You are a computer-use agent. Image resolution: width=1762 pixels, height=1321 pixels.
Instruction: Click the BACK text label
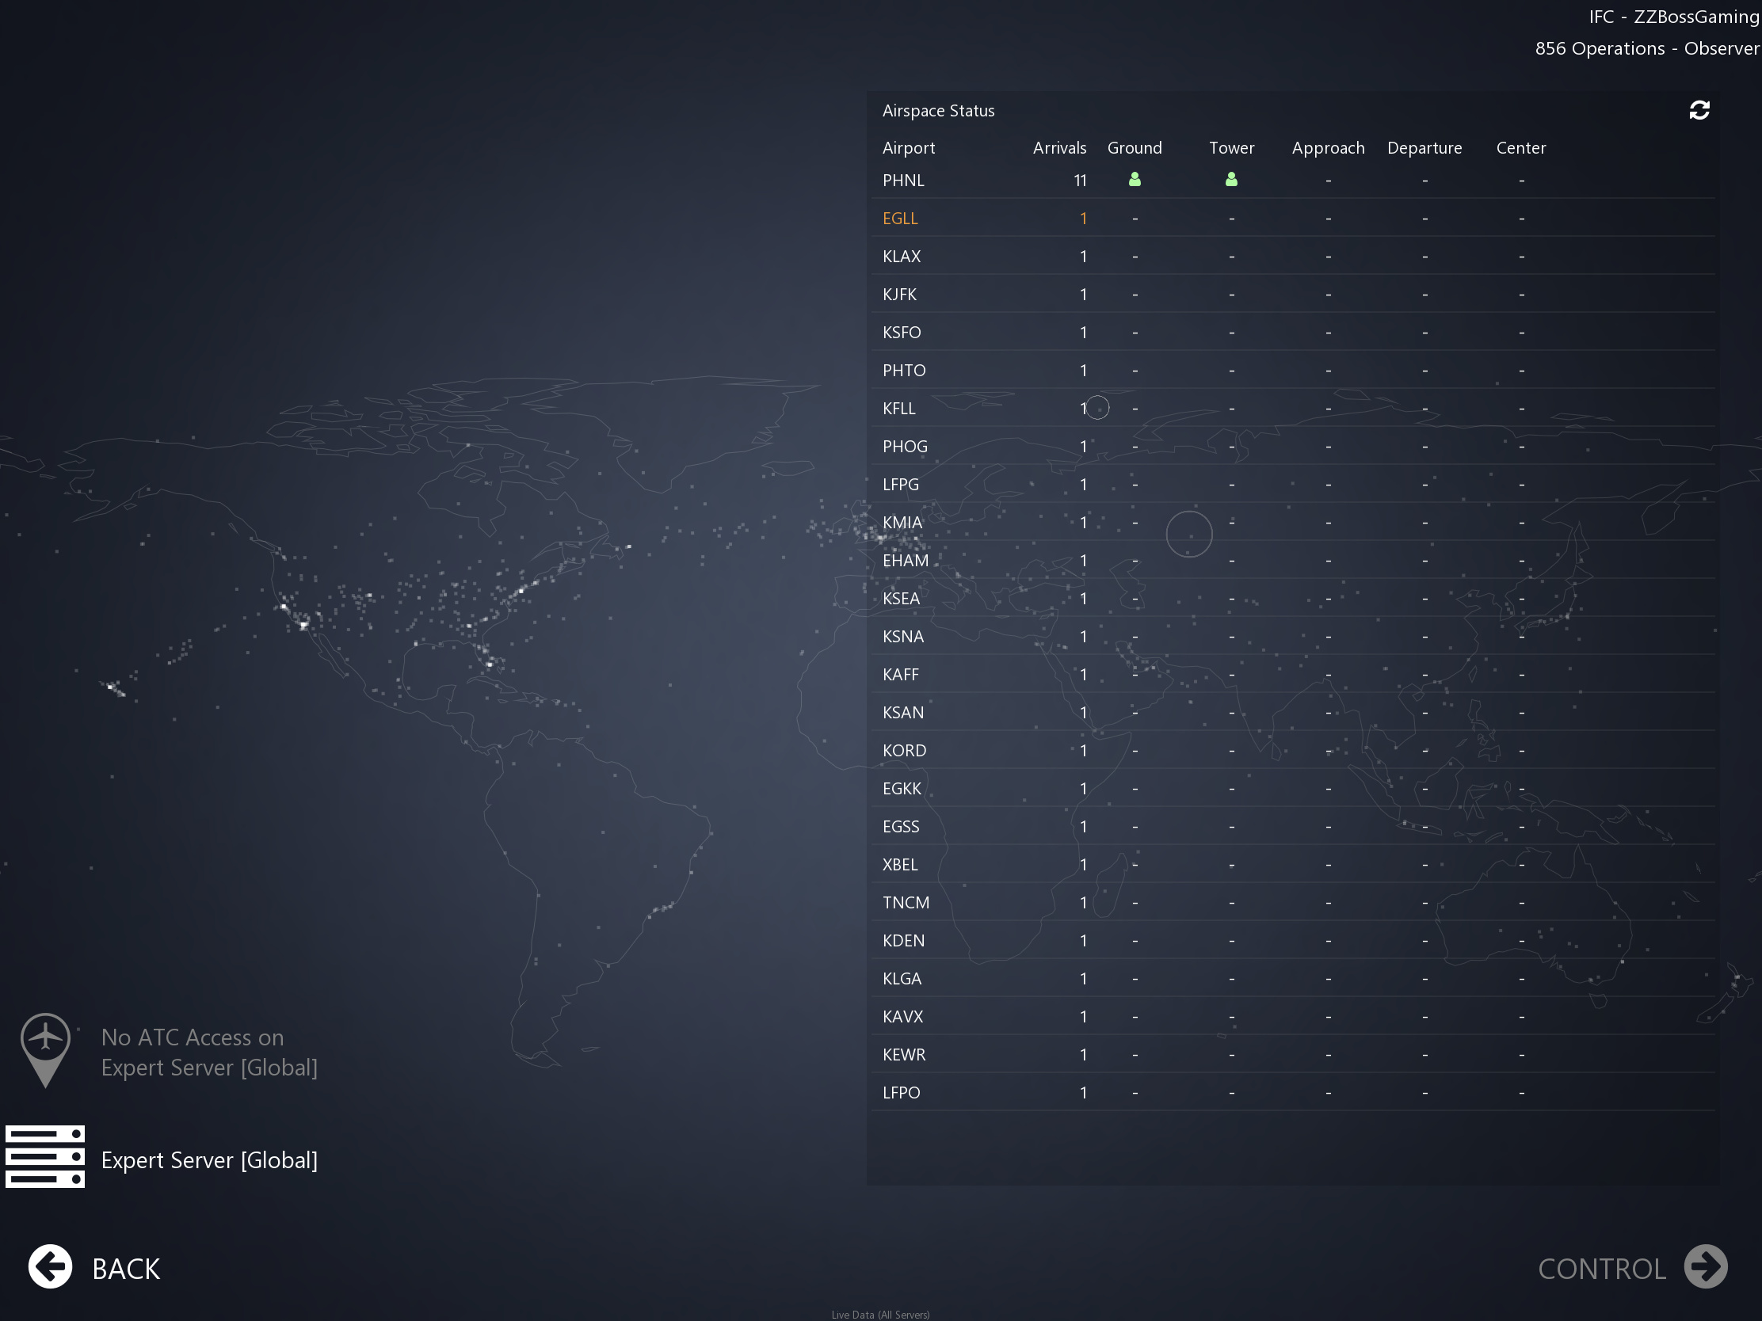pyautogui.click(x=126, y=1269)
